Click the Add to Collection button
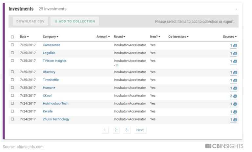Screen dimensions: 252x152 click(75, 21)
